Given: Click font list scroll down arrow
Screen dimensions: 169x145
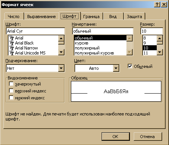Looking at the screenshot, I should 61,52.
